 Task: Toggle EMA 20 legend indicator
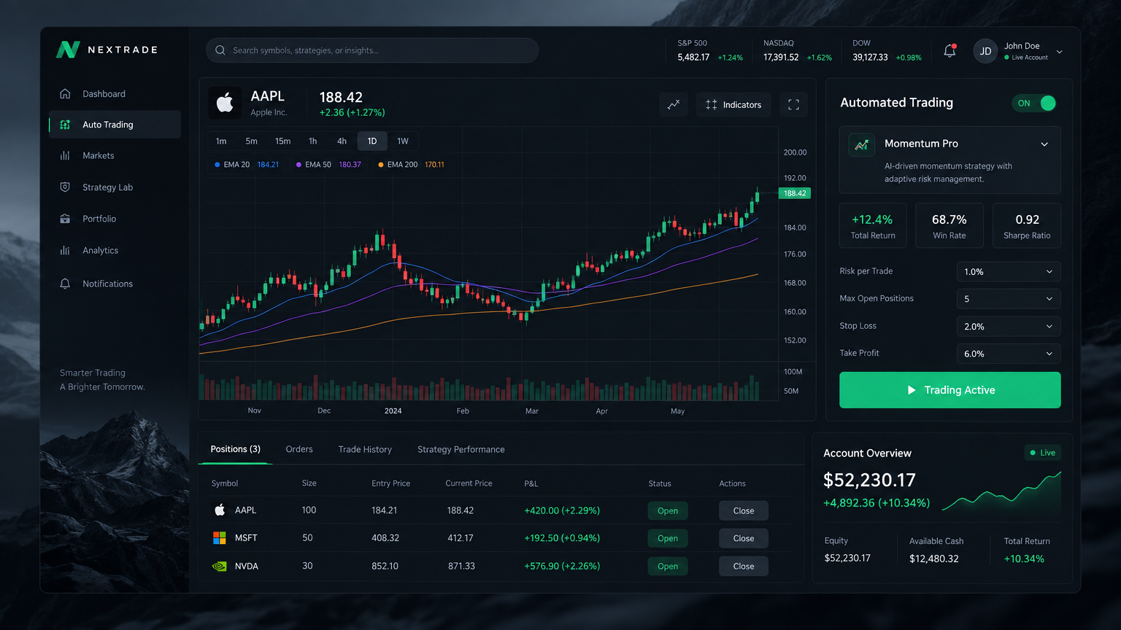247,165
